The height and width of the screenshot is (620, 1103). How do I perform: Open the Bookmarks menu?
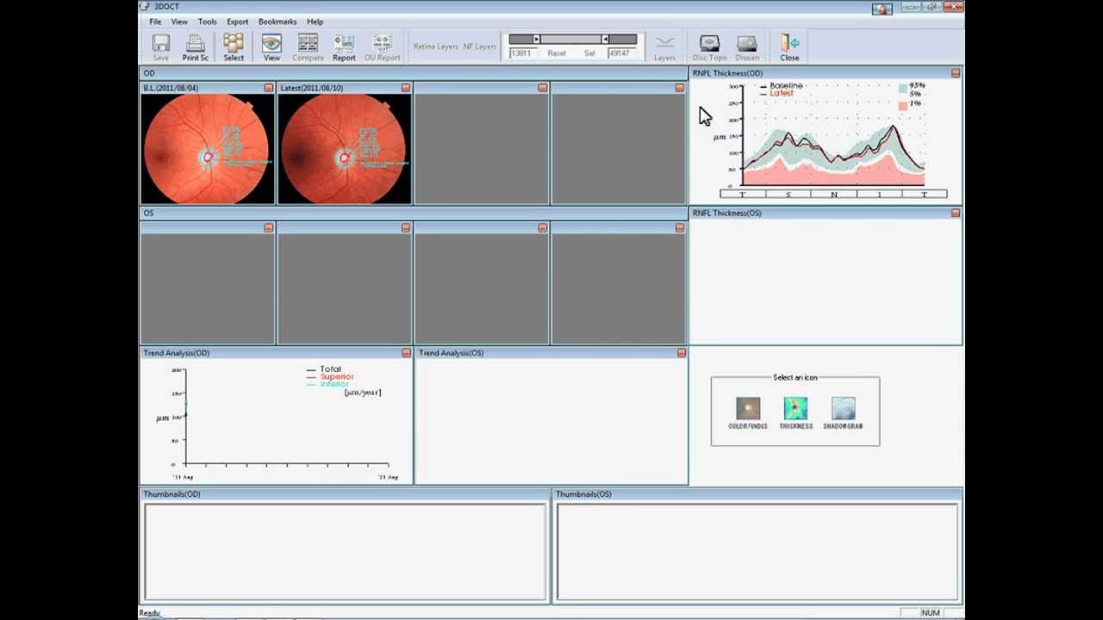point(277,22)
